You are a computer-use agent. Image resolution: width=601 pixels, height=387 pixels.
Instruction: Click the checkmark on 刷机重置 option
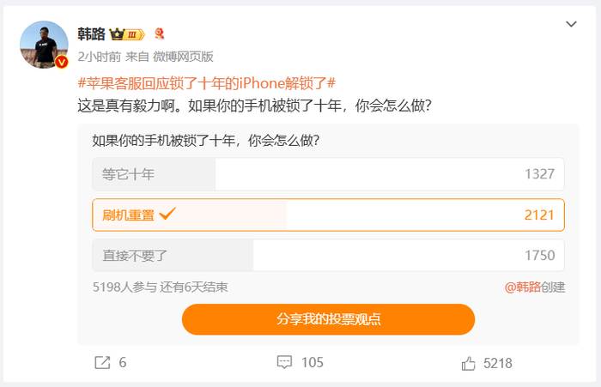(x=168, y=215)
